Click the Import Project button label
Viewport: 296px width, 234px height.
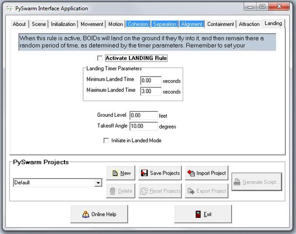tap(211, 173)
